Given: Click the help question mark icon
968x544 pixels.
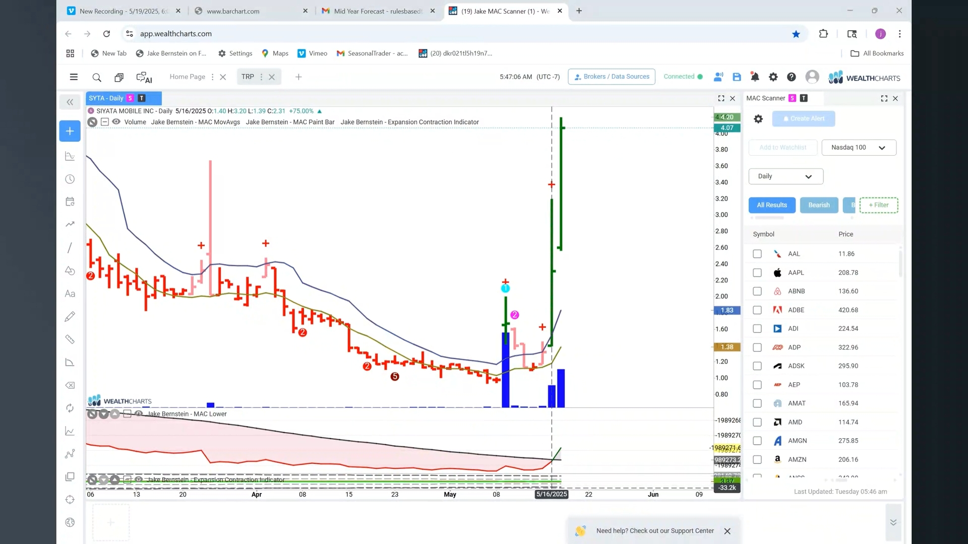Looking at the screenshot, I should 792,77.
